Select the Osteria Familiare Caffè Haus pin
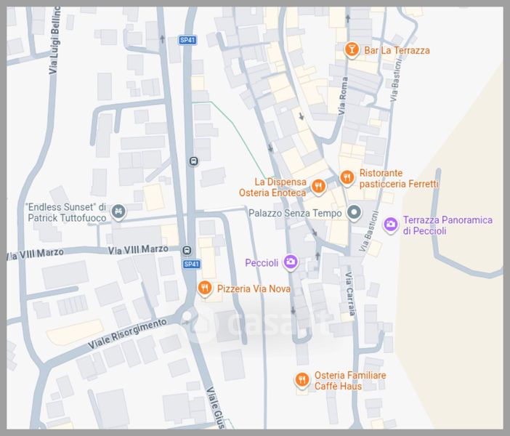510x436 pixels. [x=301, y=380]
